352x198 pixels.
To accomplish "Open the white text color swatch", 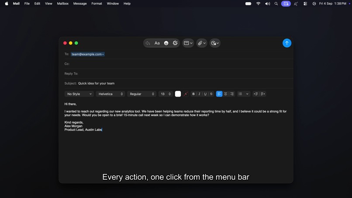I will click(x=178, y=94).
